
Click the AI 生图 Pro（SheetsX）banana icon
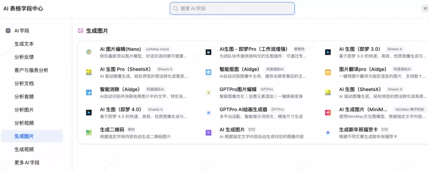pos(89,72)
